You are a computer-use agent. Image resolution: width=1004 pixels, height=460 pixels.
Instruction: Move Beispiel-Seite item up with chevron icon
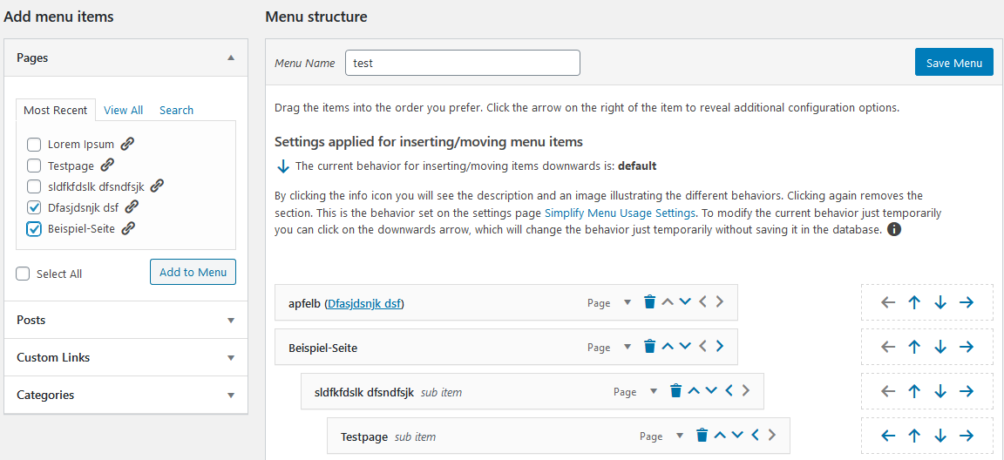(x=668, y=346)
